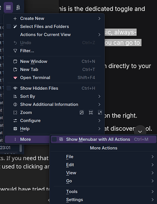The width and height of the screenshot is (157, 204).
Task: Open the Settings submenu
Action: tap(104, 200)
